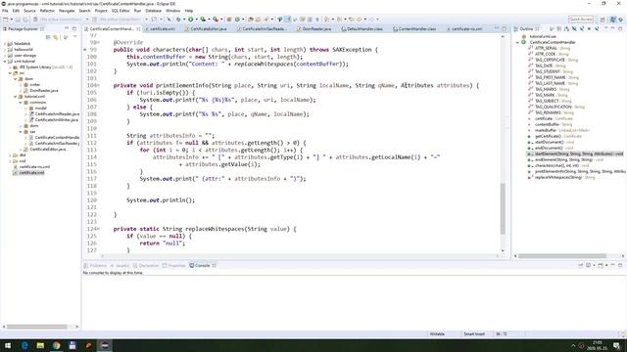Toggle Hide Static Members in Outline toolbar
Viewport: 627px width, 352px height.
tap(582, 28)
